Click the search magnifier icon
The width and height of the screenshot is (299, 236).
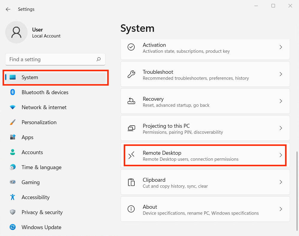[x=98, y=59]
